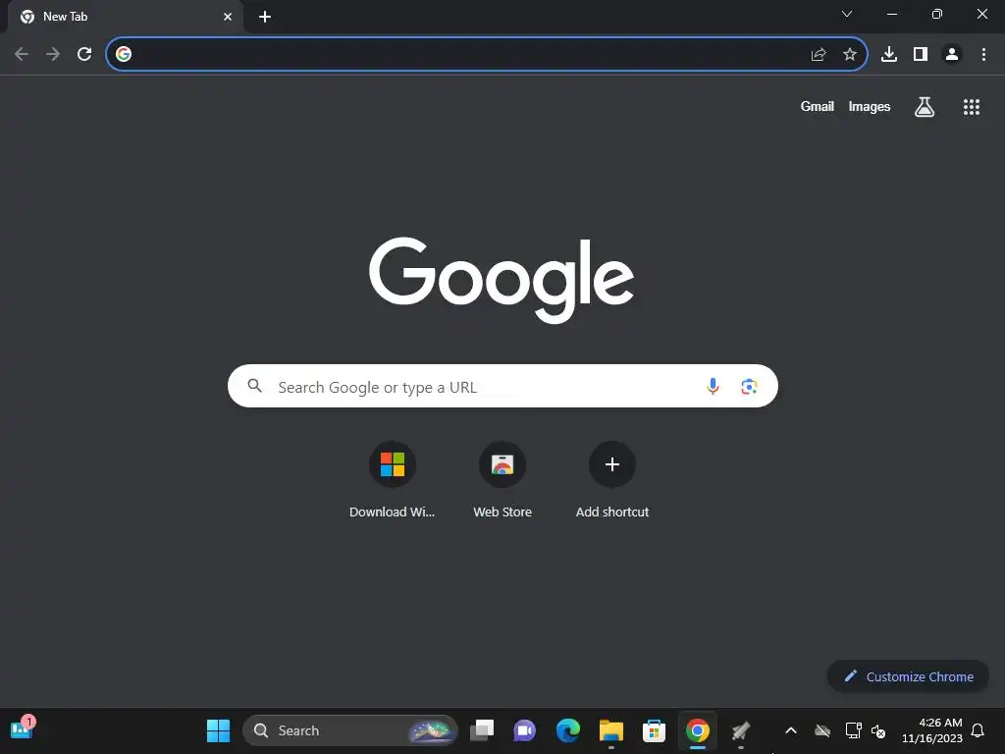Share this page using the share icon
1005x754 pixels.
[819, 54]
